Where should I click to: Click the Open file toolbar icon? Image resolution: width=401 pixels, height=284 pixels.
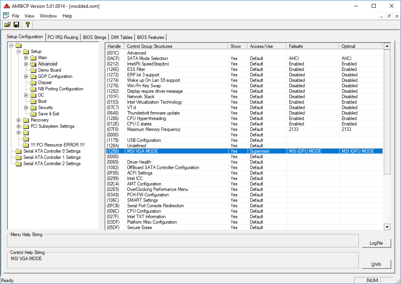pyautogui.click(x=8, y=25)
